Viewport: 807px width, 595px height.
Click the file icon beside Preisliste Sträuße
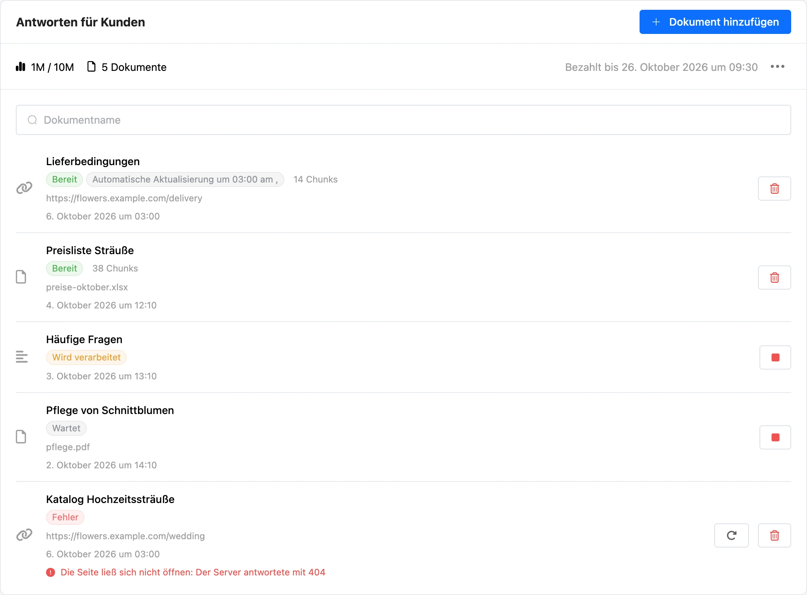click(21, 277)
